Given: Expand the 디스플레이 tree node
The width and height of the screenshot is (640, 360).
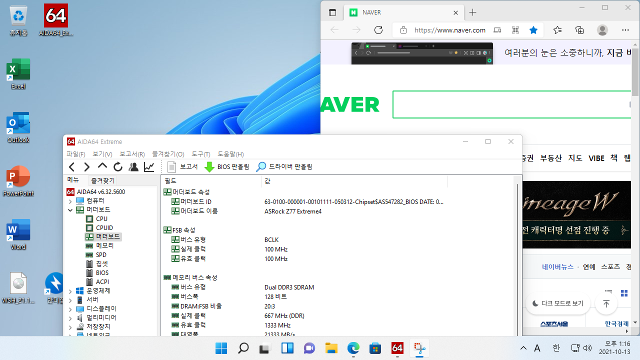Looking at the screenshot, I should click(x=70, y=309).
